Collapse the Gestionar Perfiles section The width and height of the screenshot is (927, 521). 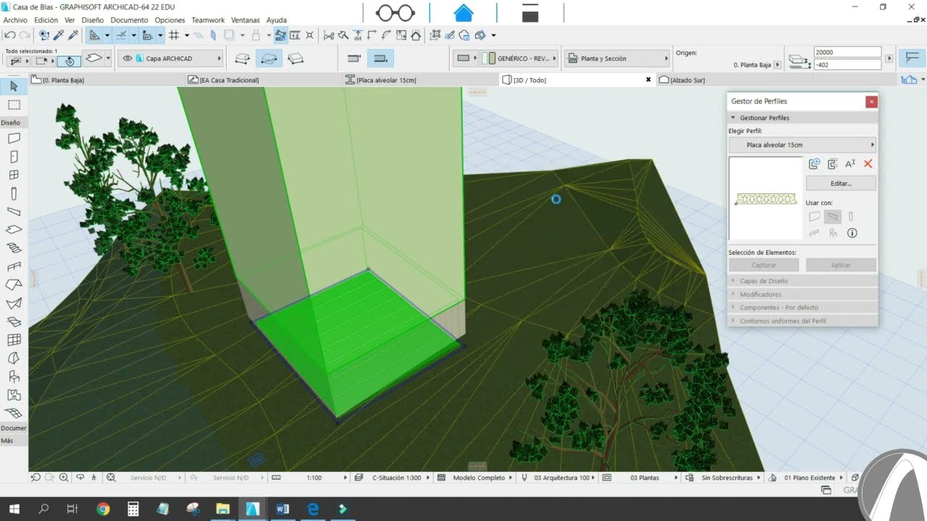(802, 118)
